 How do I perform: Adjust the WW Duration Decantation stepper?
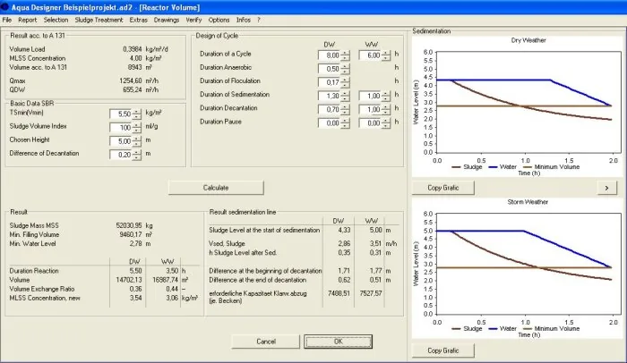386,110
